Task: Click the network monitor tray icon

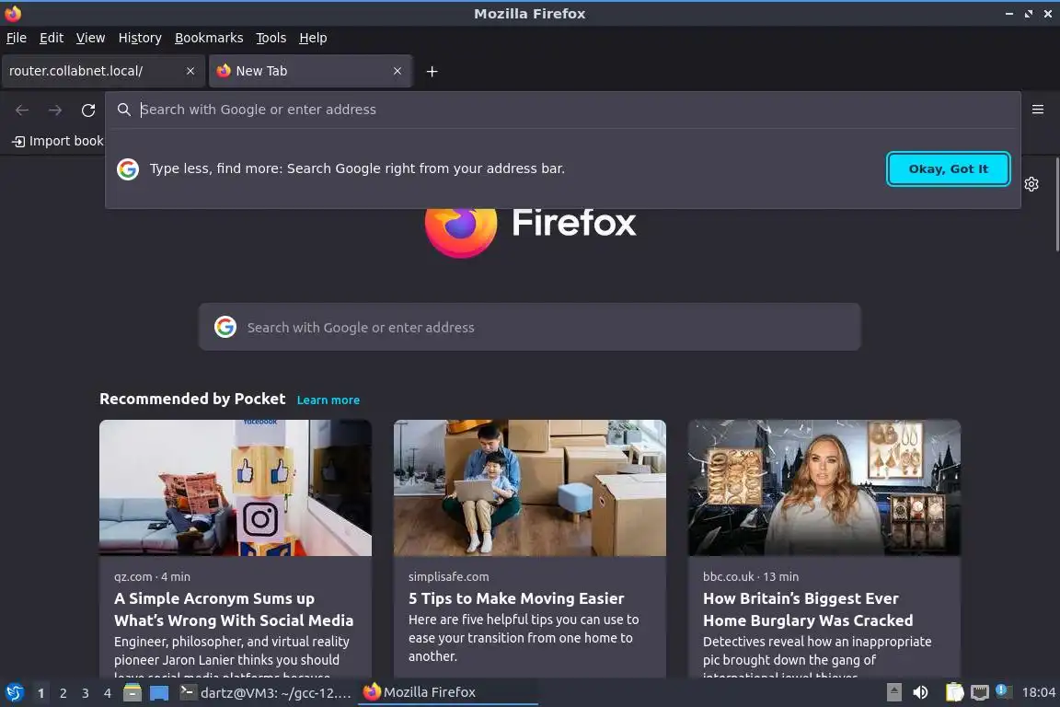Action: pyautogui.click(x=980, y=693)
